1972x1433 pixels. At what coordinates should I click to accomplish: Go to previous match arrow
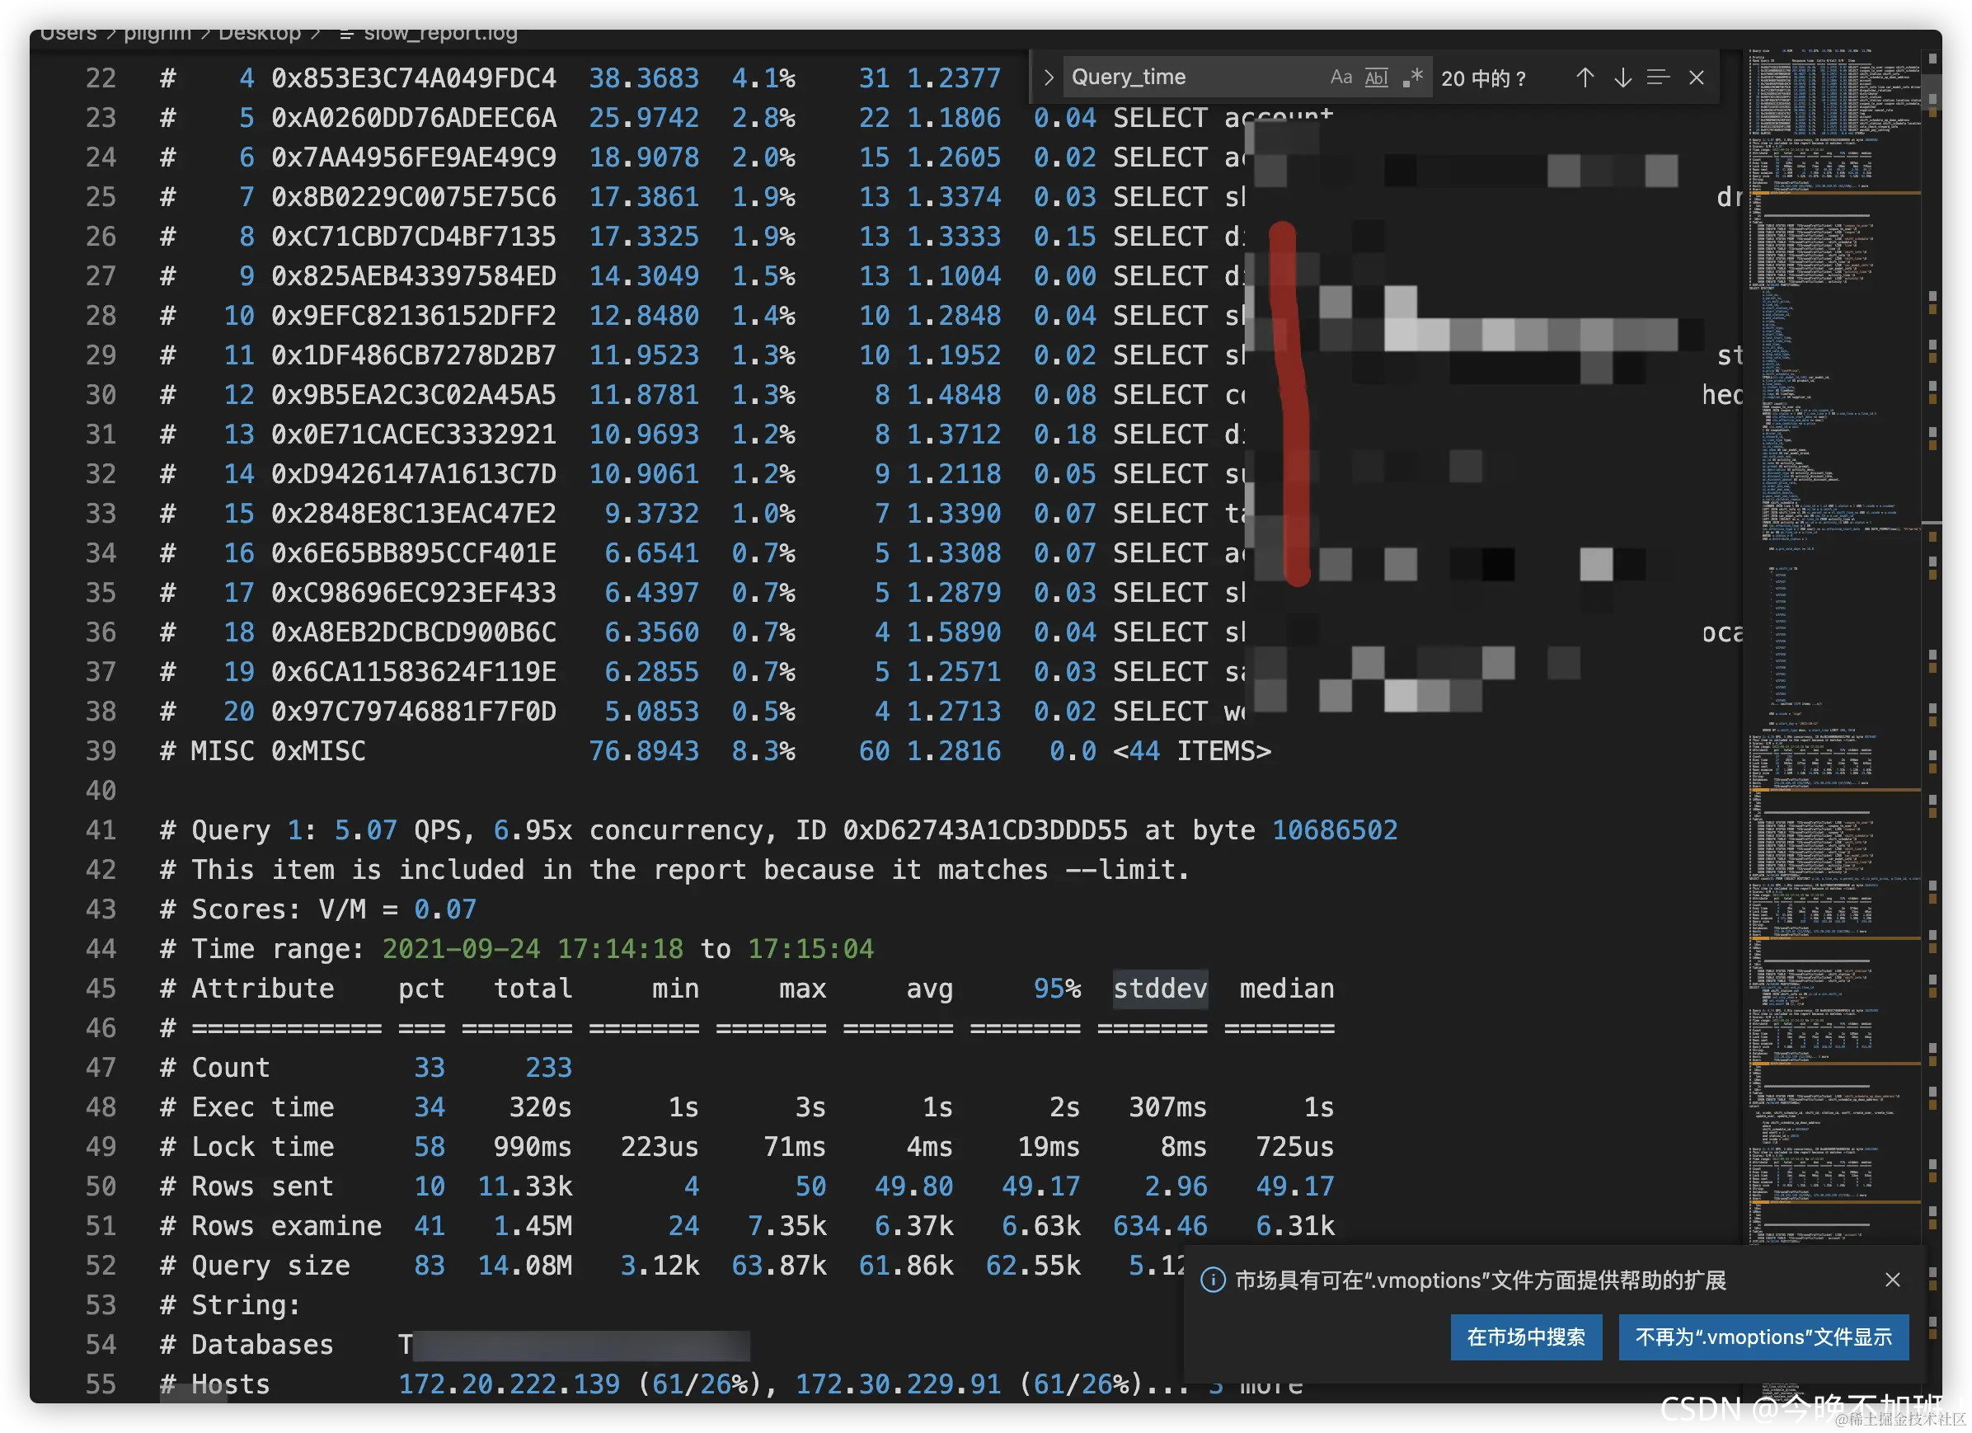click(1585, 78)
